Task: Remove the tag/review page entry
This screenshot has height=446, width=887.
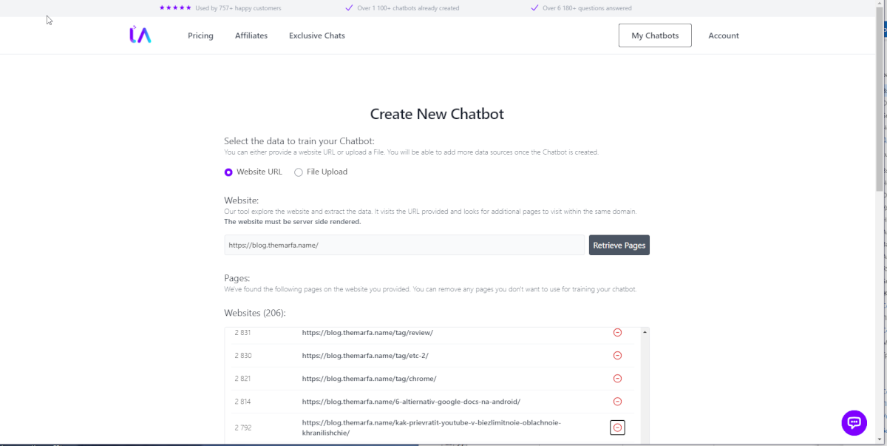Action: tap(617, 333)
